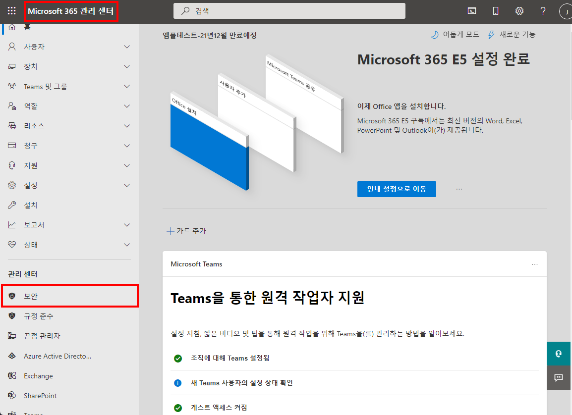Click into the 검색 search field
This screenshot has height=415, width=572.
point(289,11)
